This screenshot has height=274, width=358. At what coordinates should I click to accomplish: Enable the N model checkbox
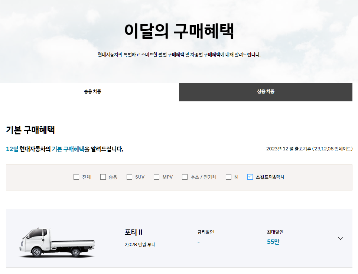[x=228, y=177]
